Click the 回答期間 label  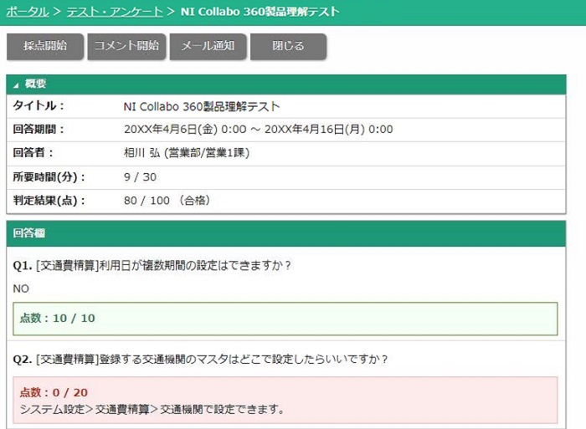(x=39, y=130)
